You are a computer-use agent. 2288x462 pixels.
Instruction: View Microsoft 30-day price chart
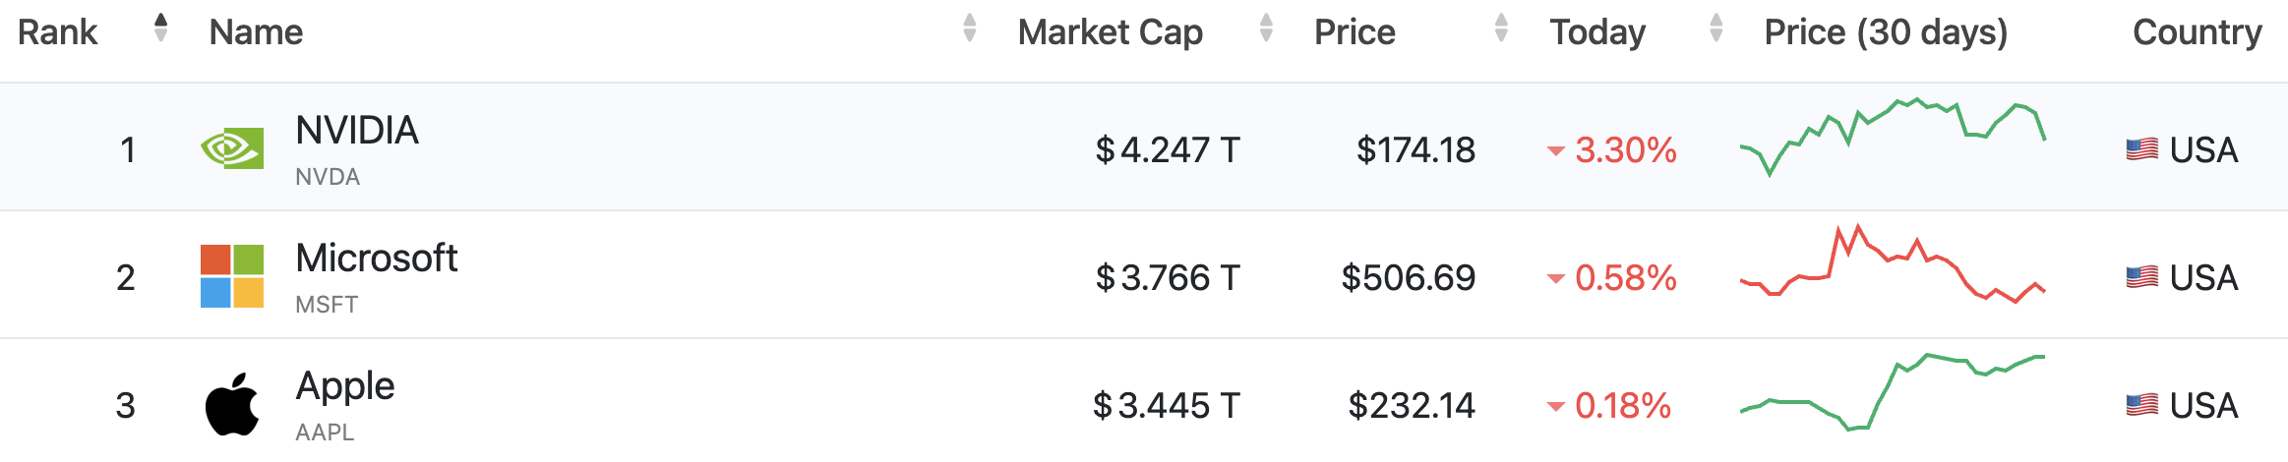tap(1892, 265)
